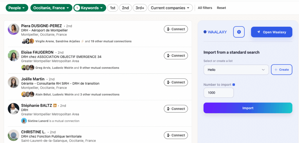299x143 pixels.
Task: Toggle the 1st connections filter
Action: (112, 8)
